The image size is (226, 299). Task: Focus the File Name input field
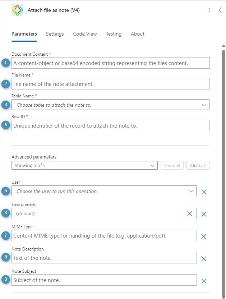pyautogui.click(x=110, y=84)
